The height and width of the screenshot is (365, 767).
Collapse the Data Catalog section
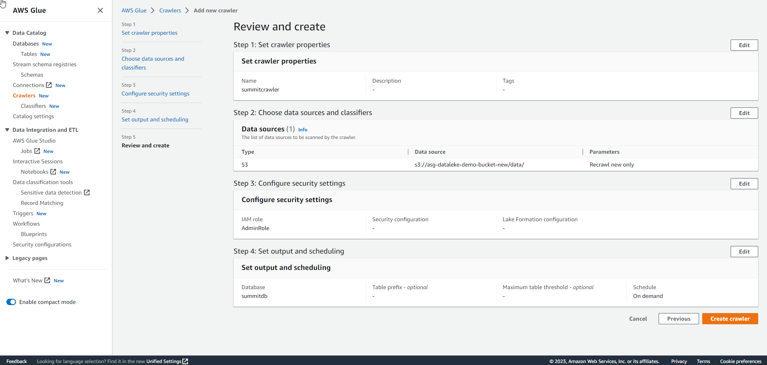click(7, 33)
